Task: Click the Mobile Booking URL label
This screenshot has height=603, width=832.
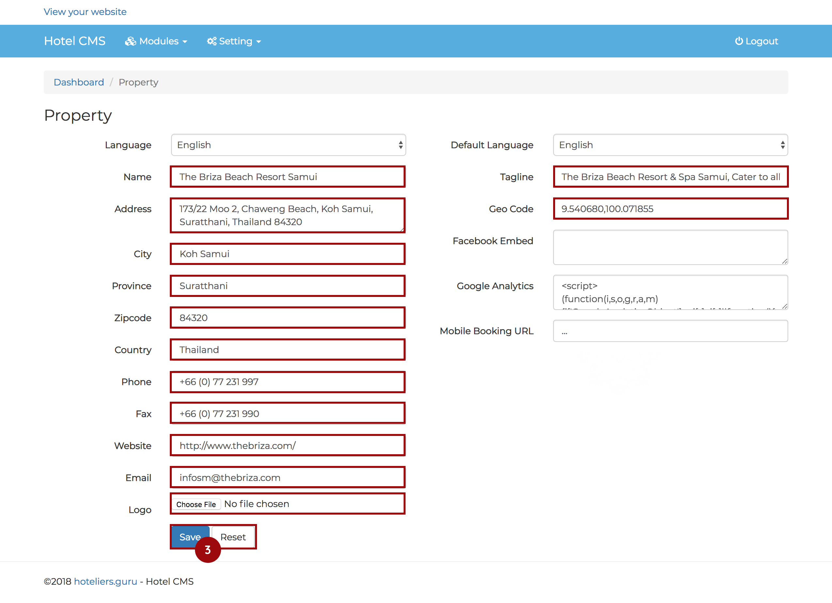Action: [487, 331]
